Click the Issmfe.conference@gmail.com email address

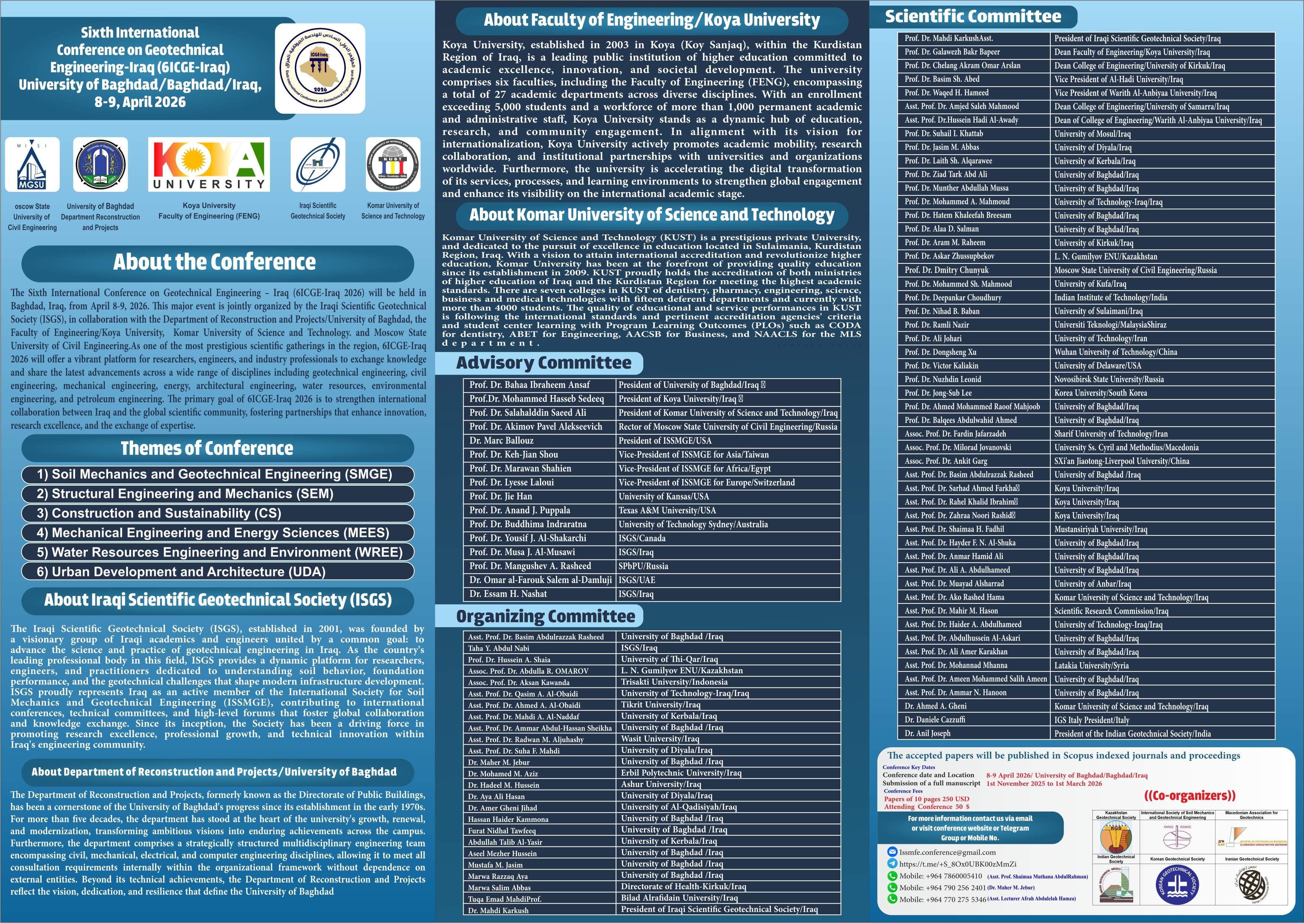[x=947, y=852]
